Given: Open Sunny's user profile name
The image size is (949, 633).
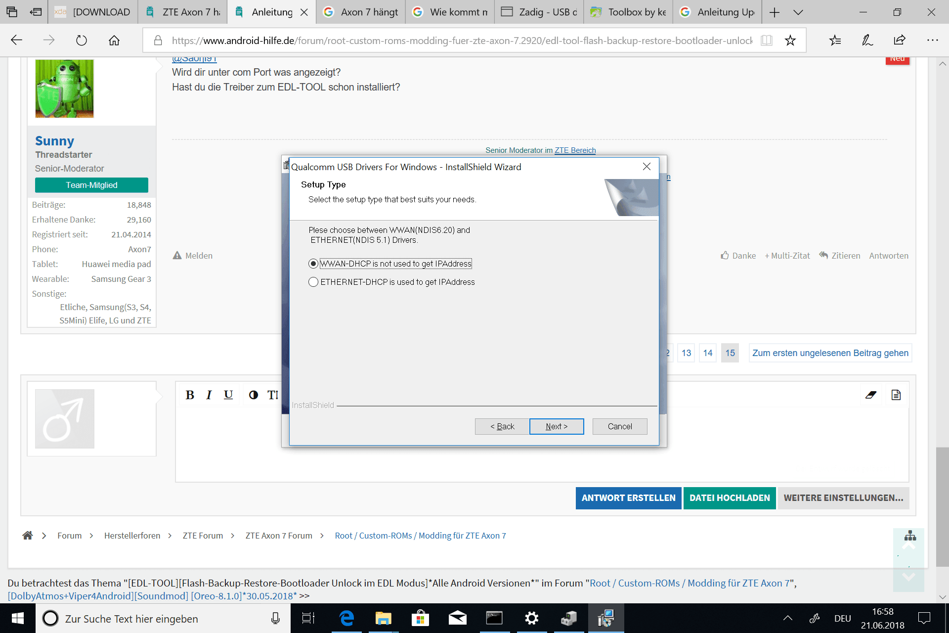Looking at the screenshot, I should 54,141.
